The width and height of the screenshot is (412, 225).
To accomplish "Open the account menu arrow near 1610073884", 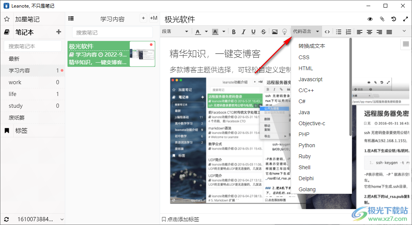I will point(62,219).
